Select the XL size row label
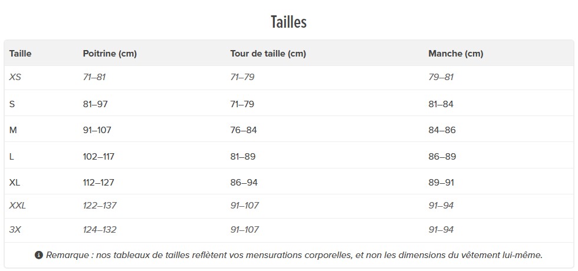578x271 pixels. coord(15,182)
